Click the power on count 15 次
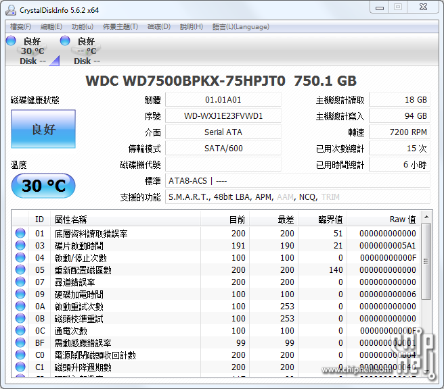Screen dimensions: 444x389 (x=399, y=149)
